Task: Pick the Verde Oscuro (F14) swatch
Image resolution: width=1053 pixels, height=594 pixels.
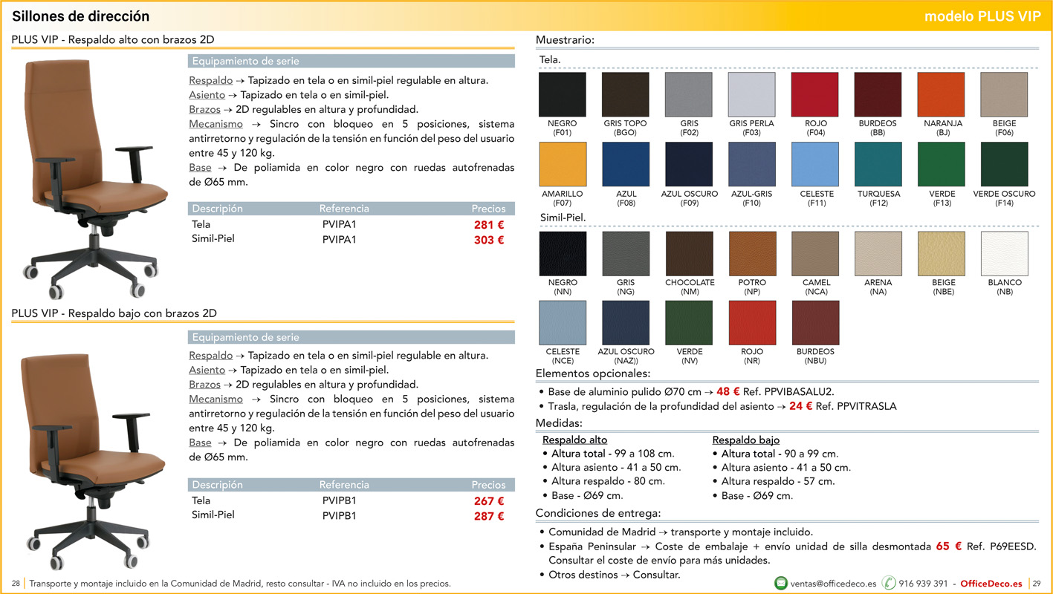Action: (x=1005, y=164)
